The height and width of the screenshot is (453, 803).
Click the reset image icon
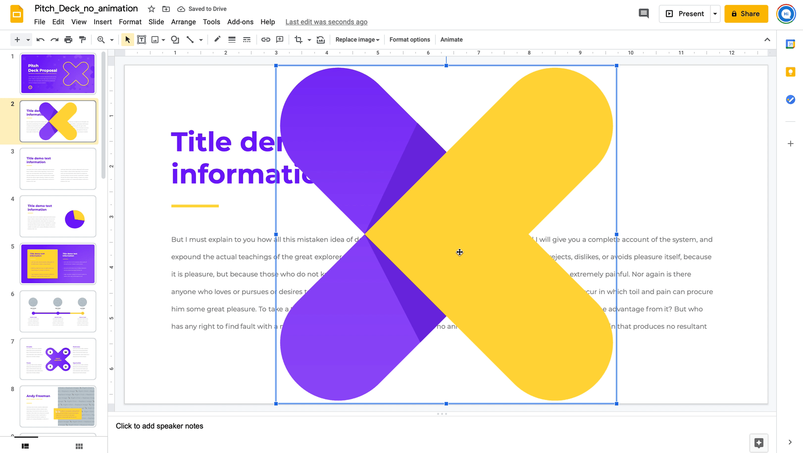click(x=321, y=40)
